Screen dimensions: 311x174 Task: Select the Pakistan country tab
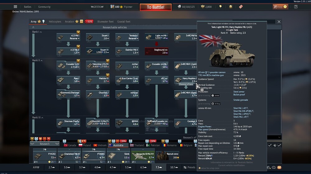coord(153,145)
